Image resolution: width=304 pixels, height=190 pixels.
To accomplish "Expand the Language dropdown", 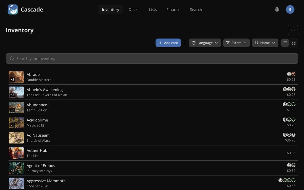I will pyautogui.click(x=205, y=43).
